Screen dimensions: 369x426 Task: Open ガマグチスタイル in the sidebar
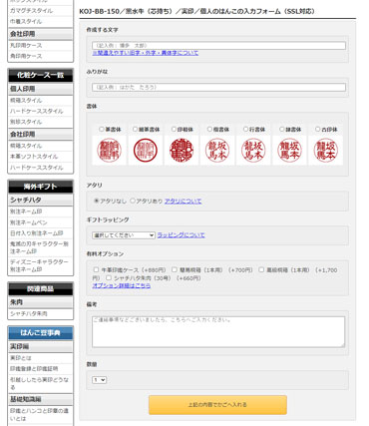[31, 11]
